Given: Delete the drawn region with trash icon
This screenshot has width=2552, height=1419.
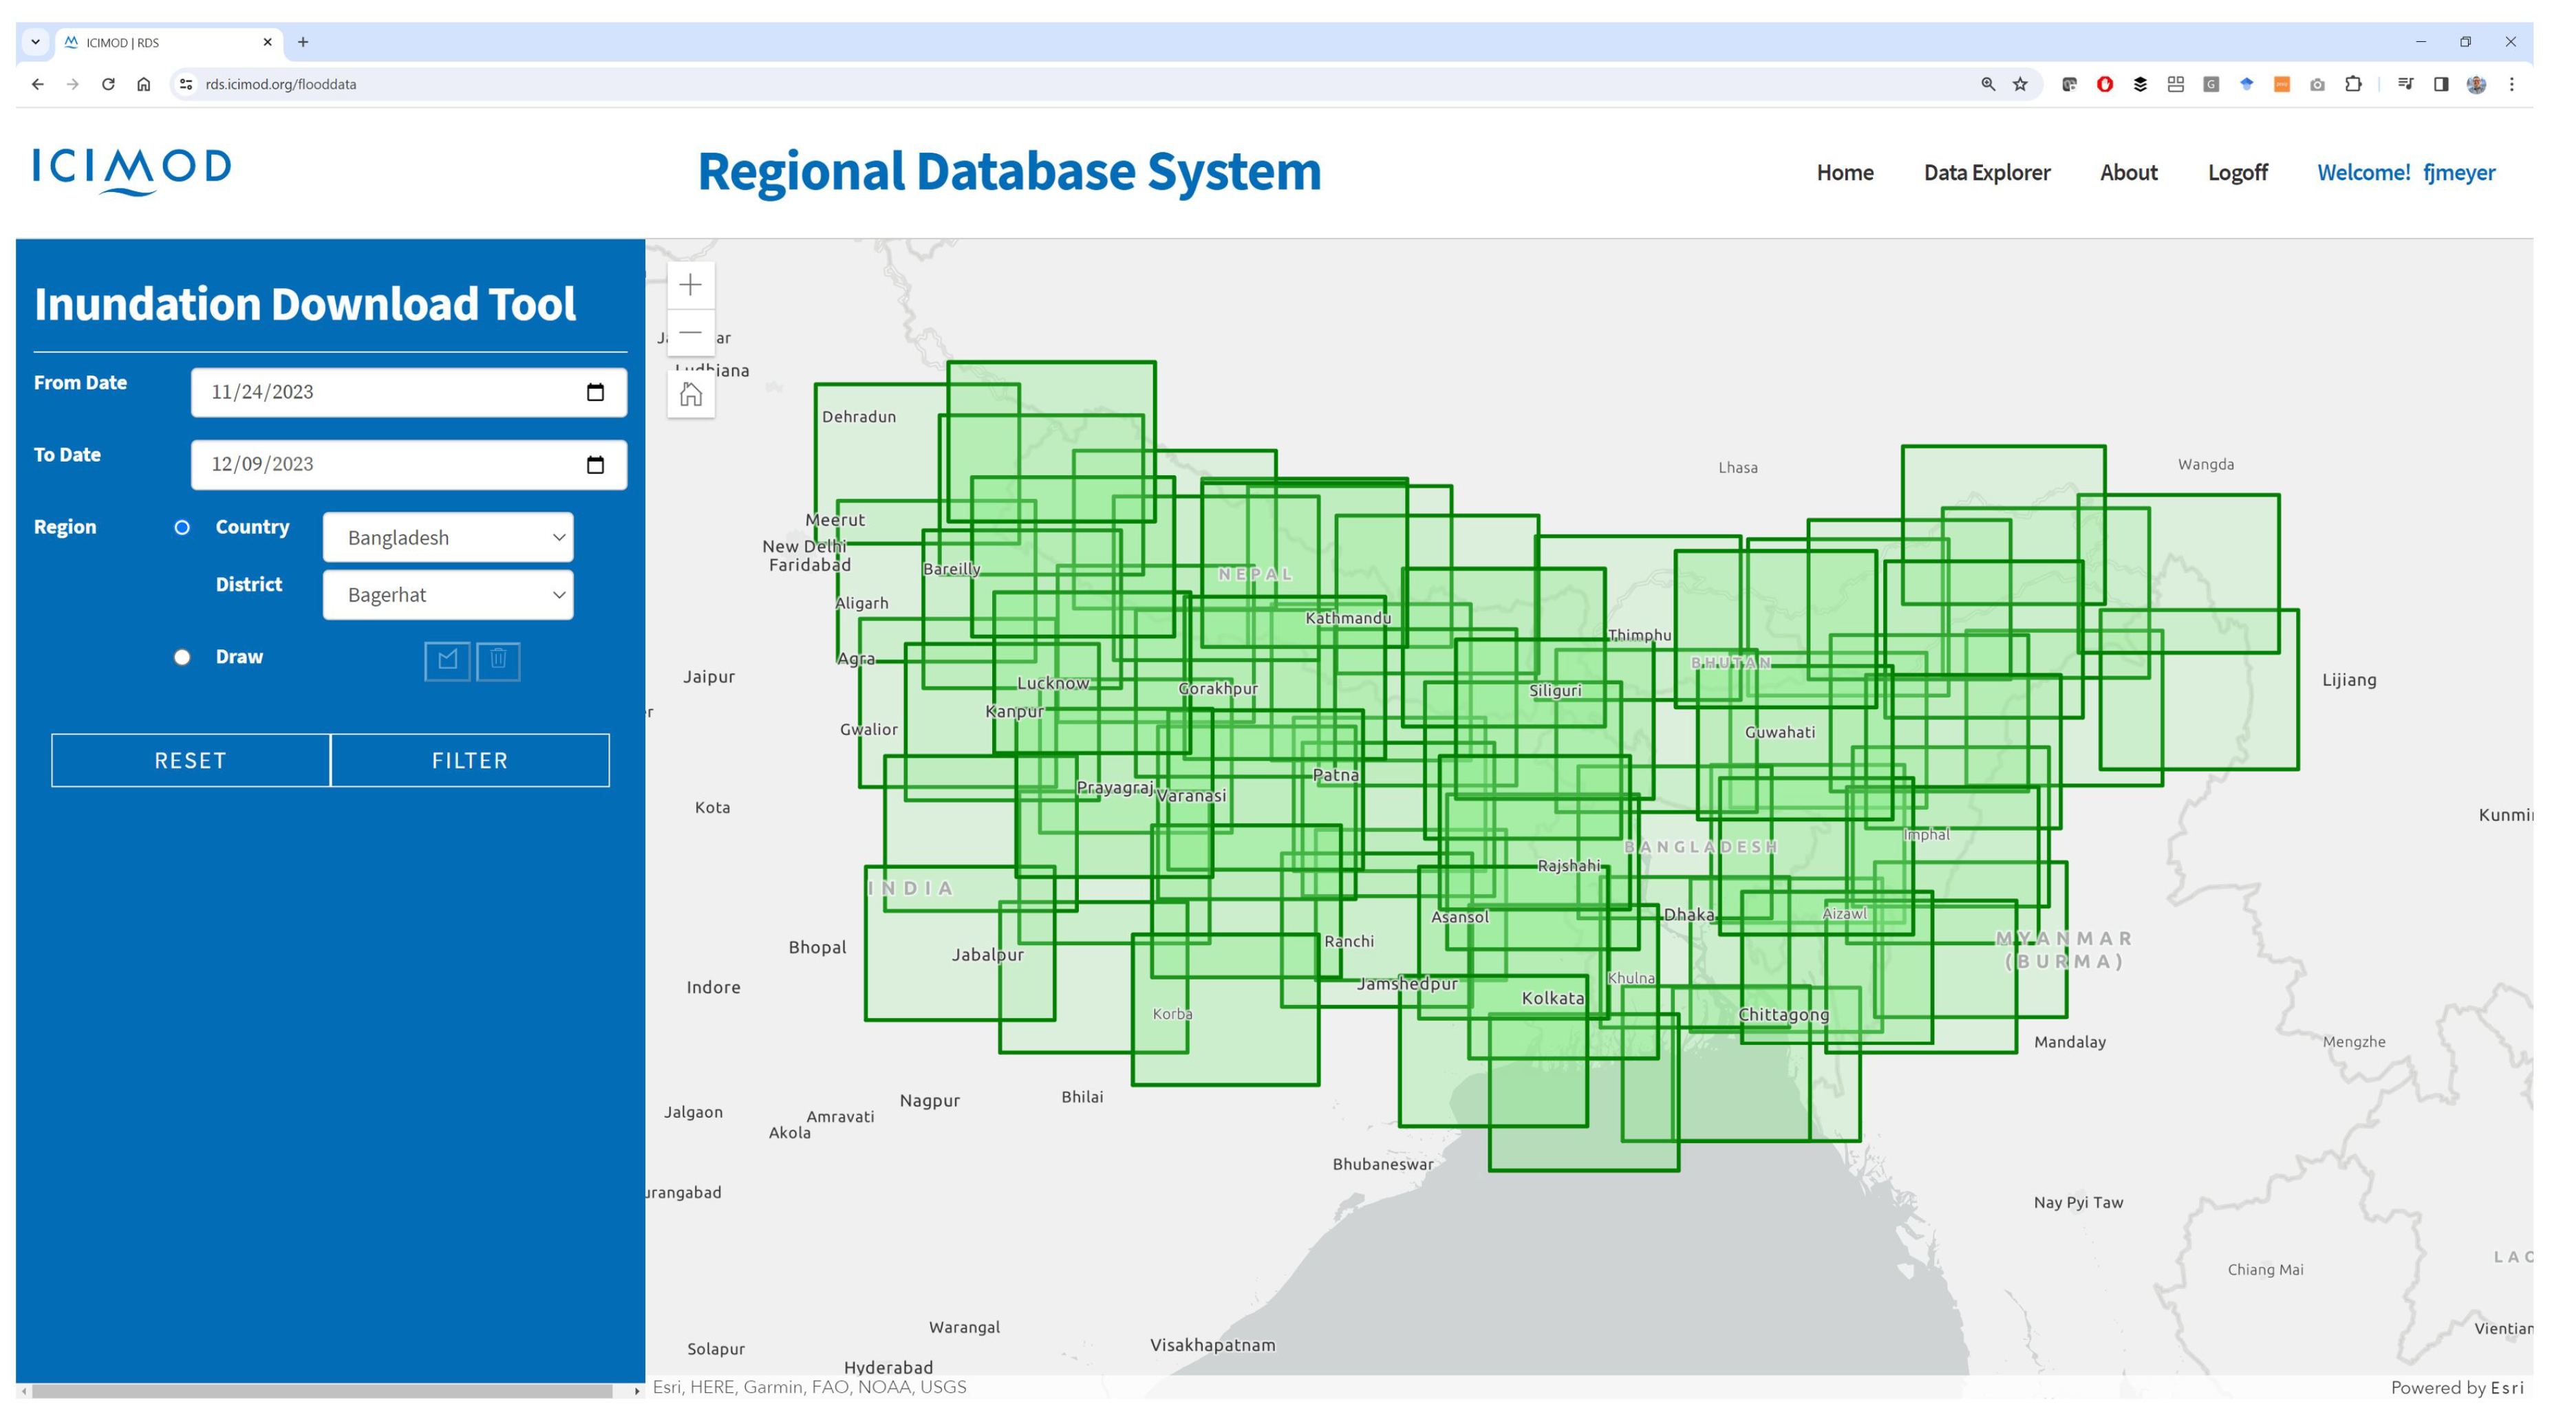Looking at the screenshot, I should pos(498,660).
